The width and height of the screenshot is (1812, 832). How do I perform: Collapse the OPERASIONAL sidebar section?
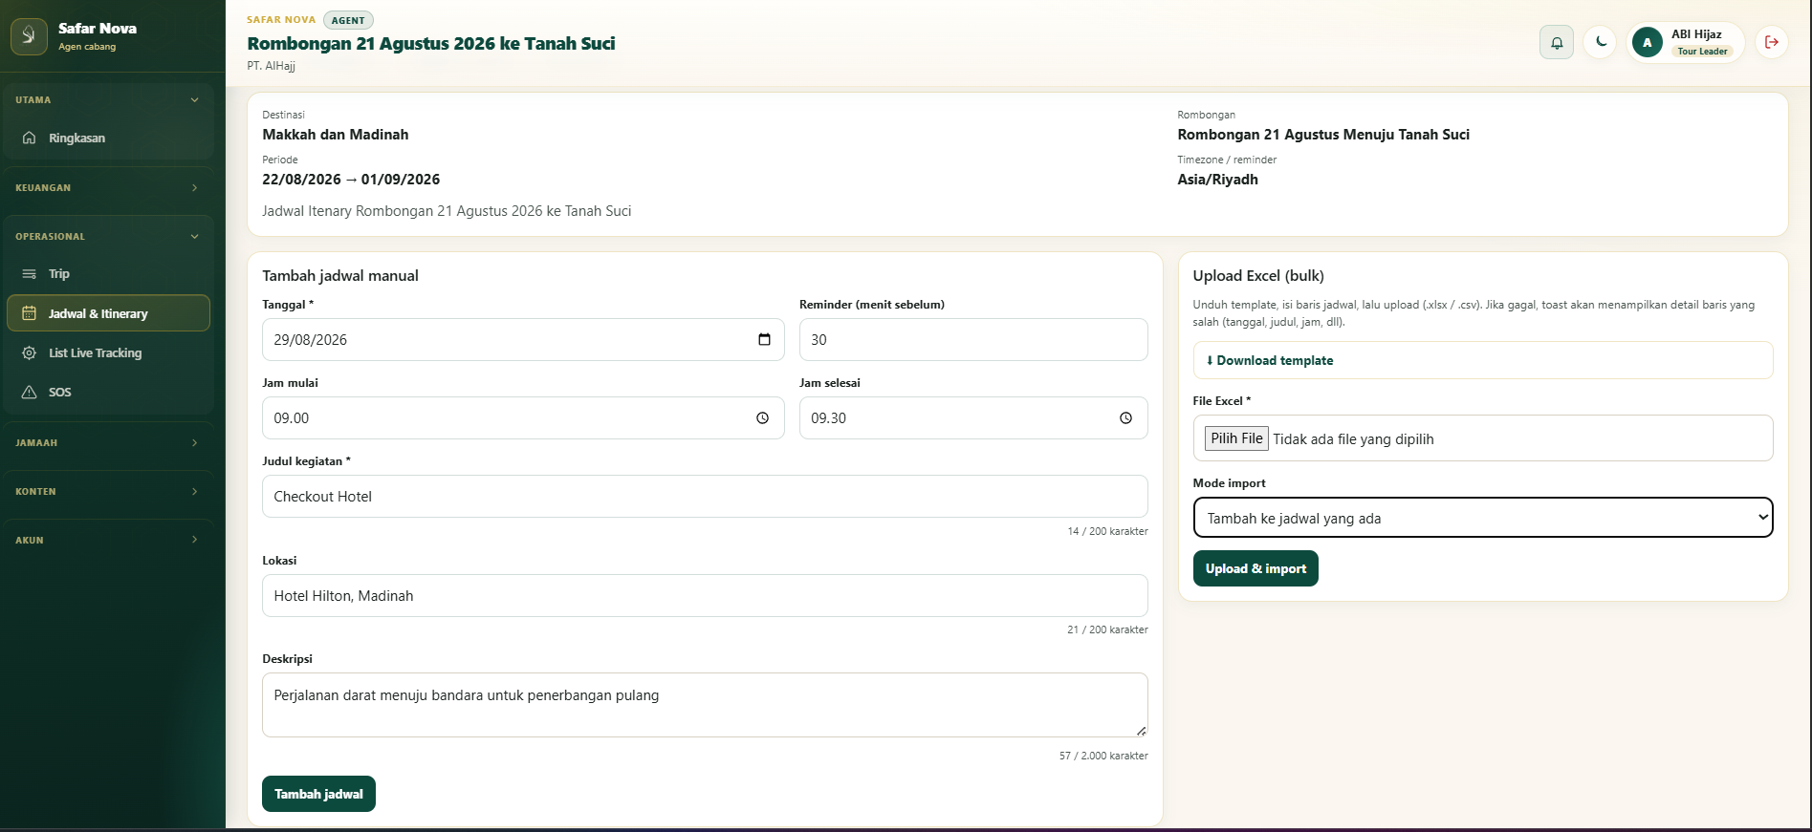[108, 237]
